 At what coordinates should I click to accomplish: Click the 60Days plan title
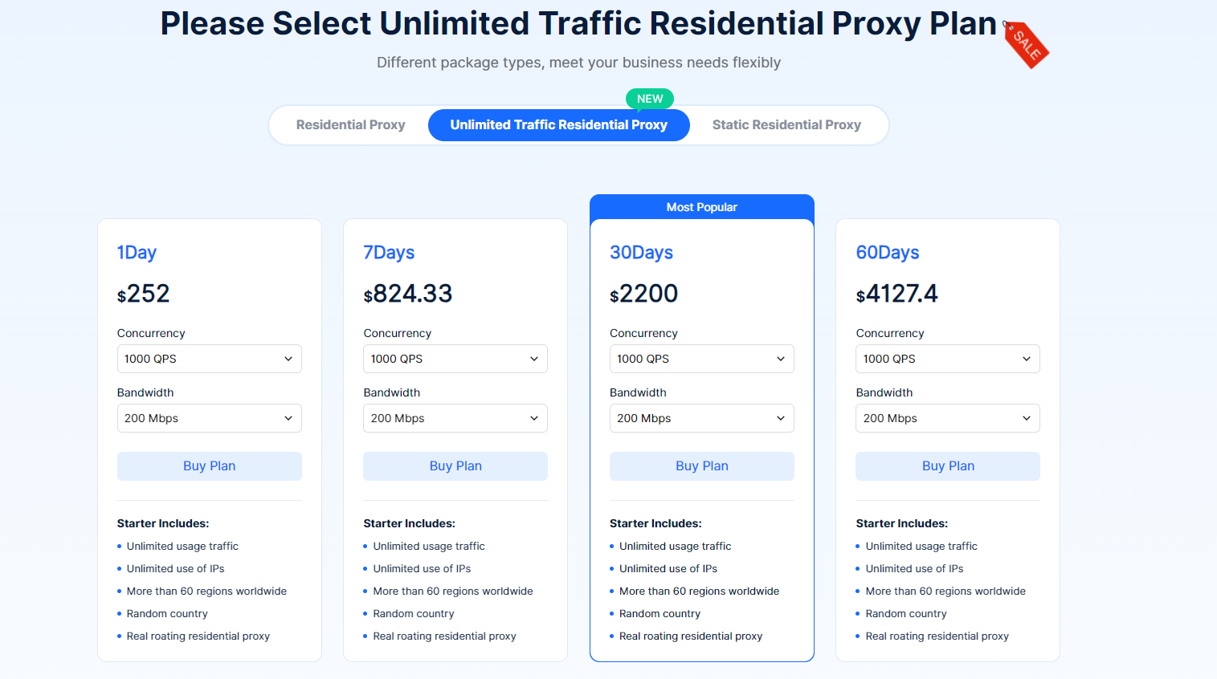[x=888, y=253]
